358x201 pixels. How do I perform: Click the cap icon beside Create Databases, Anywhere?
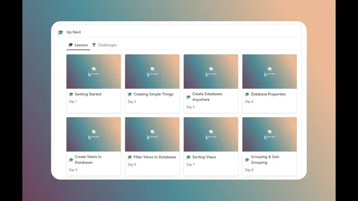pos(189,97)
